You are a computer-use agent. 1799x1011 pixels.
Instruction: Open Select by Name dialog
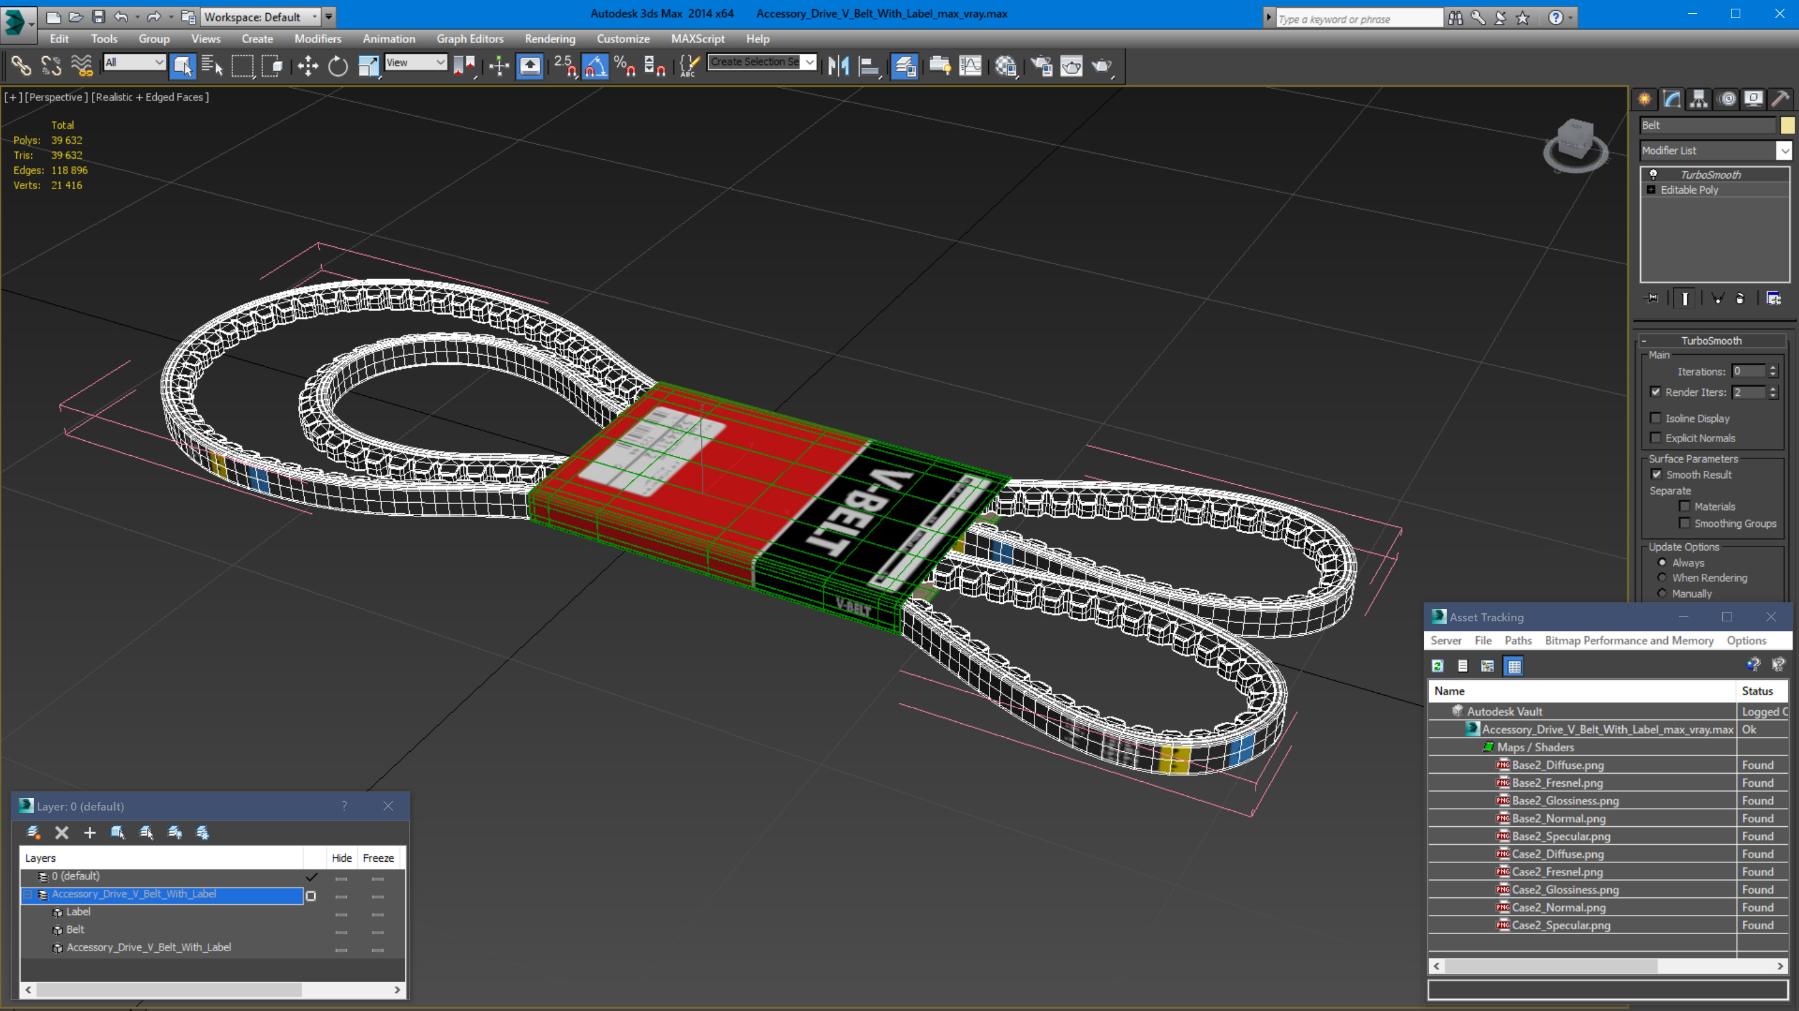(212, 66)
